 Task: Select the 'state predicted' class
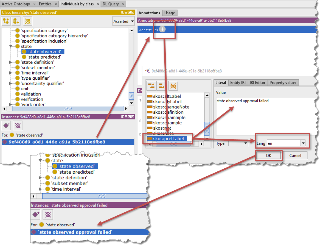[x=44, y=57]
